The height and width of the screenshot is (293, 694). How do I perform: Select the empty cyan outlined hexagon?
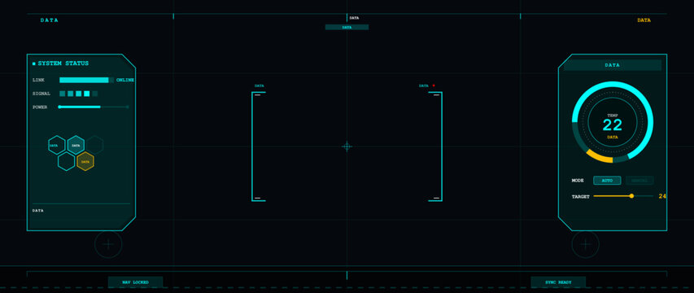coord(67,161)
